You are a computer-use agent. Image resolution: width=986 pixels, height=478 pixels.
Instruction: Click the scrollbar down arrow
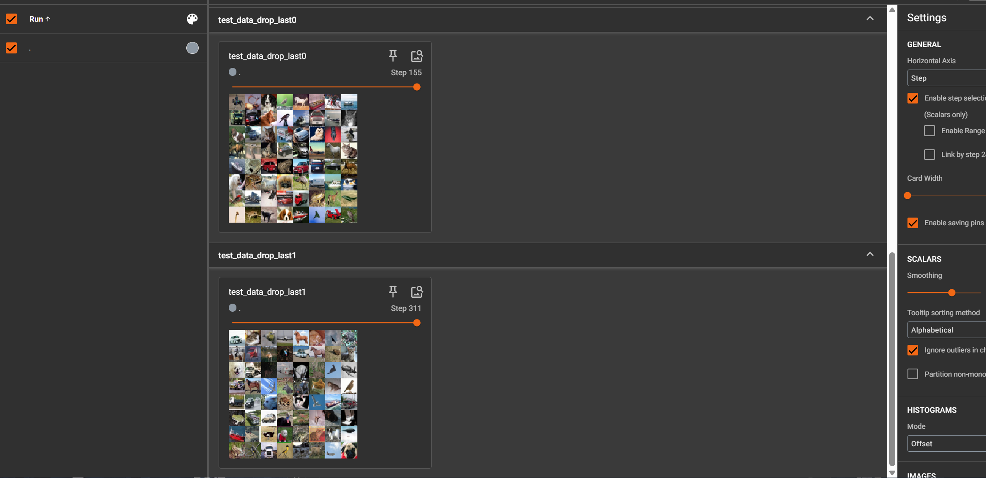tap(892, 472)
